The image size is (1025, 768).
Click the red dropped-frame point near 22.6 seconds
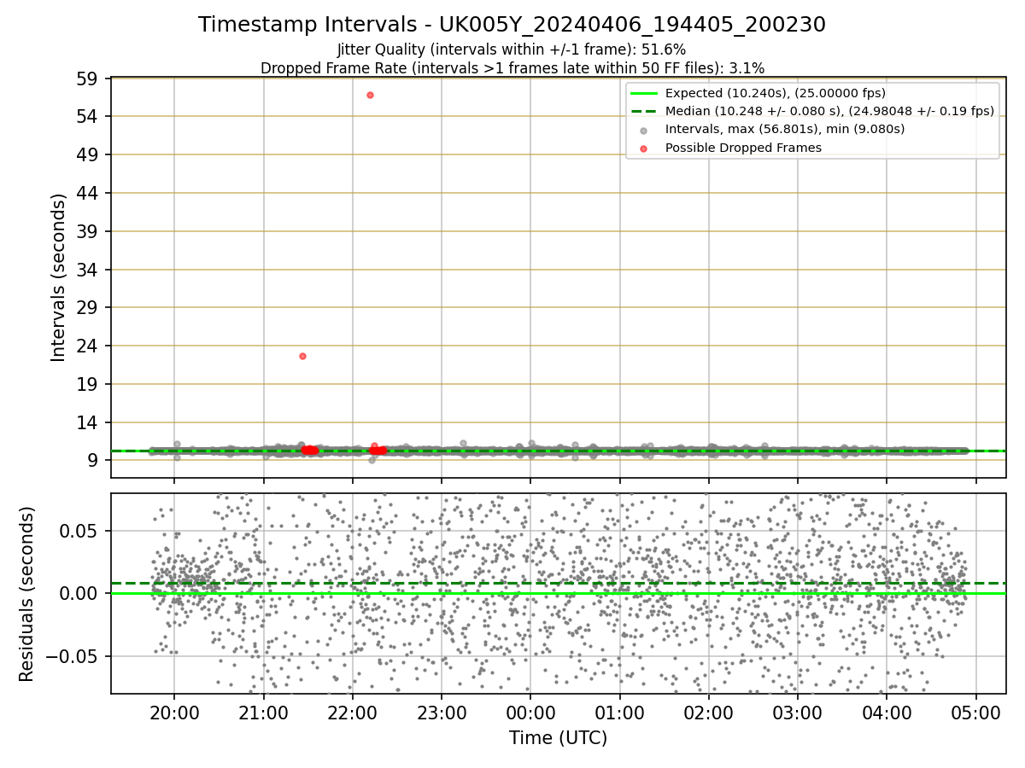(x=302, y=356)
